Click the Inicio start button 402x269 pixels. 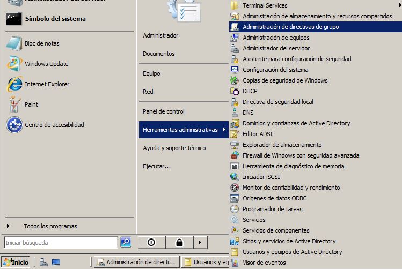coord(16,263)
